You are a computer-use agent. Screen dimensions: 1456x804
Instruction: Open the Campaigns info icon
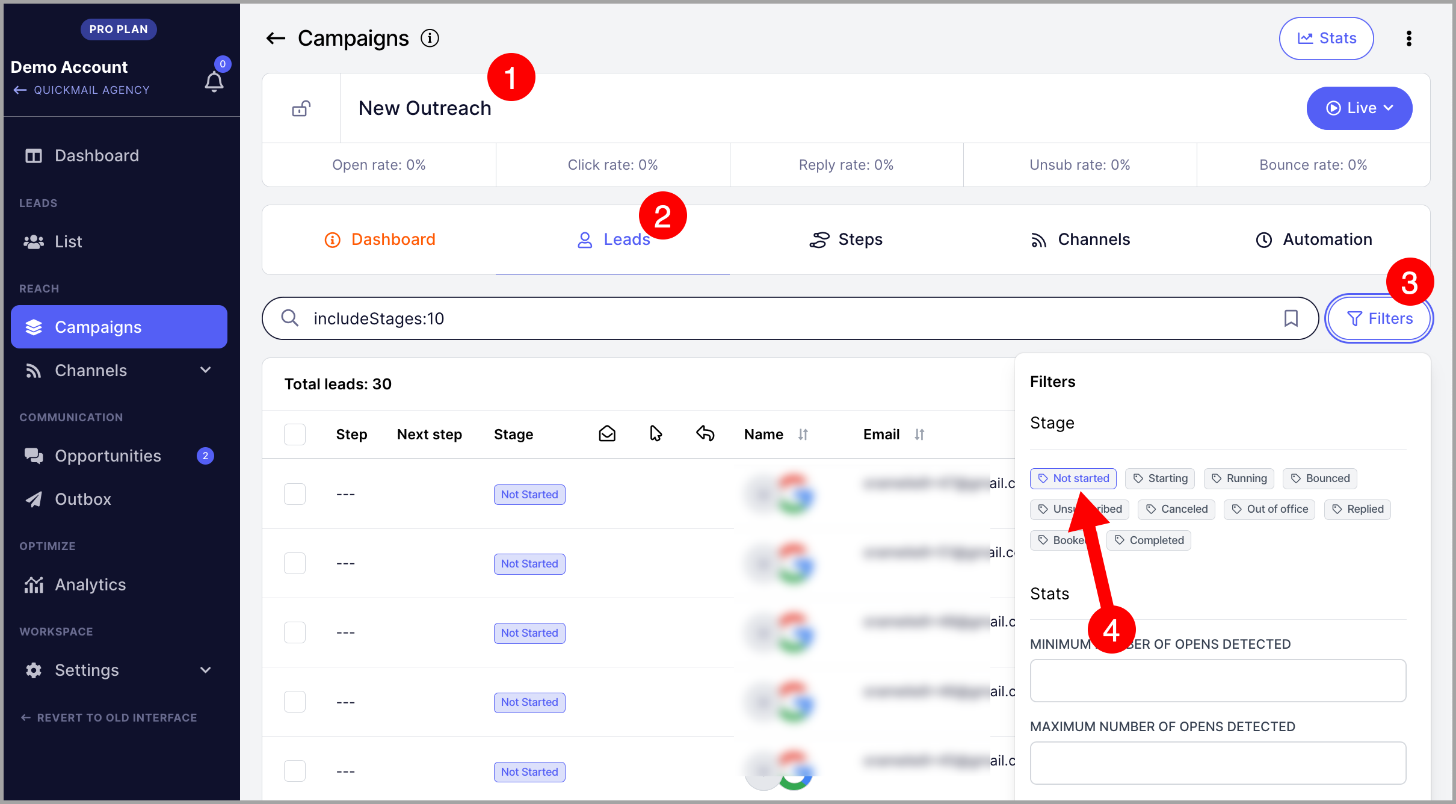[430, 39]
